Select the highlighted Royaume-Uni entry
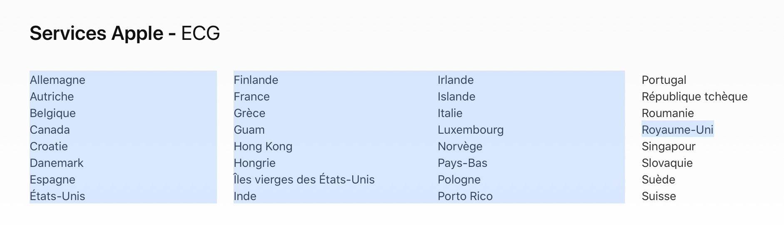784x225 pixels. click(677, 130)
